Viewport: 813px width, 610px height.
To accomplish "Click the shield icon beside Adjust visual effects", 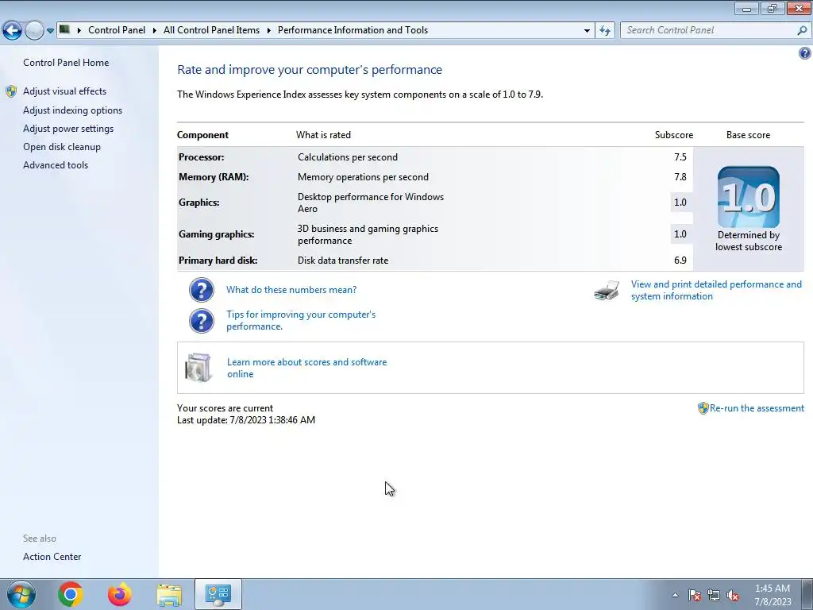I will [x=11, y=91].
